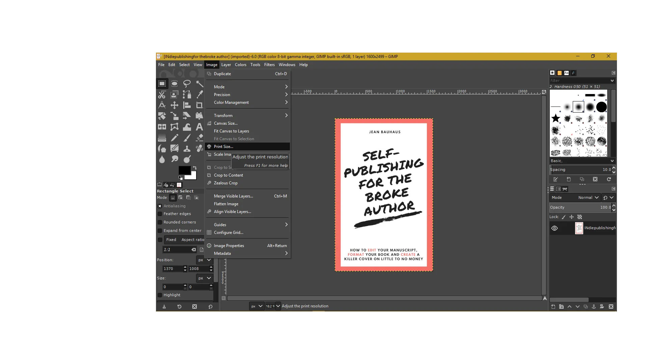Viewport: 648px width, 364px height.
Task: Select the Move tool
Action: [174, 105]
